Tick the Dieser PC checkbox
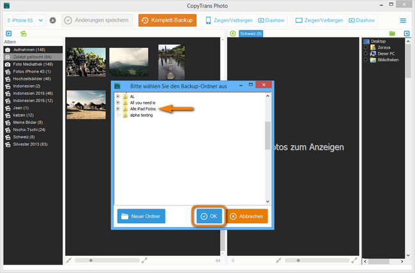415x273 pixels. click(x=366, y=54)
